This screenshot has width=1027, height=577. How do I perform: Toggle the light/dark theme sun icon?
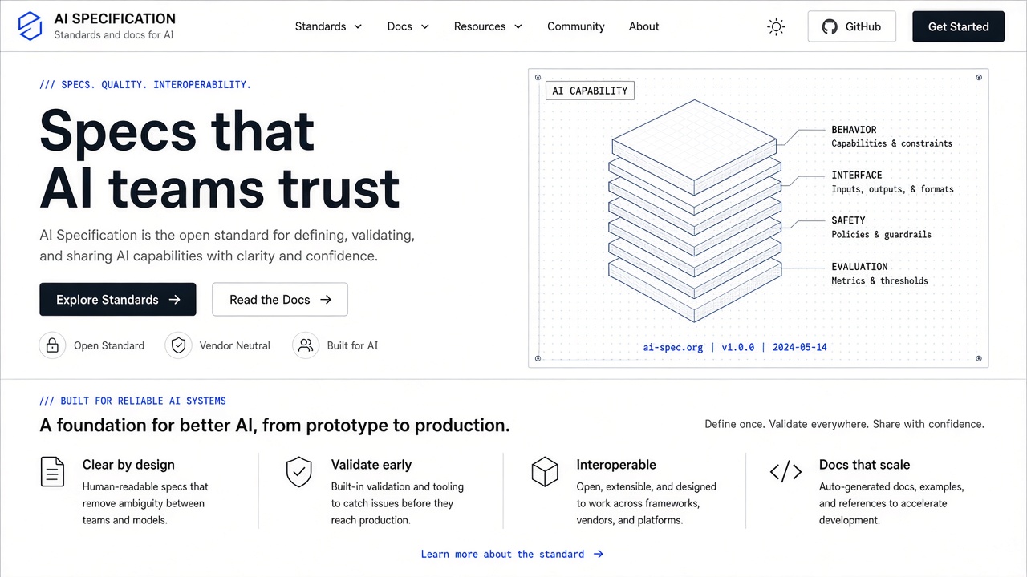pos(776,26)
